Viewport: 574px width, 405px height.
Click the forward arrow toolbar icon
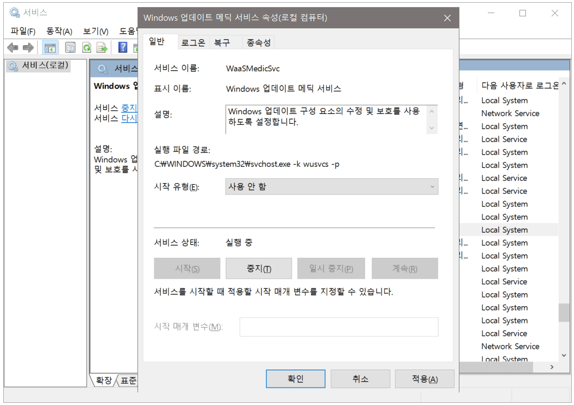tap(28, 47)
